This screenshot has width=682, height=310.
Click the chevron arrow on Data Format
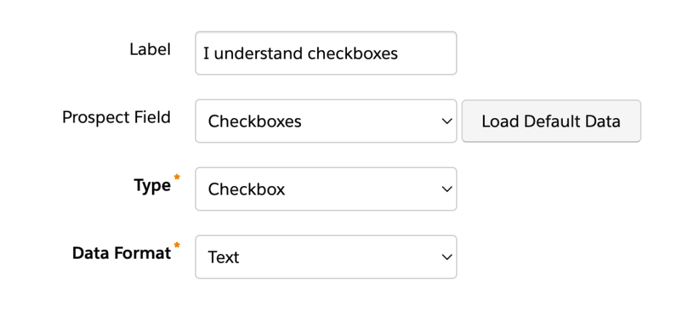point(447,257)
